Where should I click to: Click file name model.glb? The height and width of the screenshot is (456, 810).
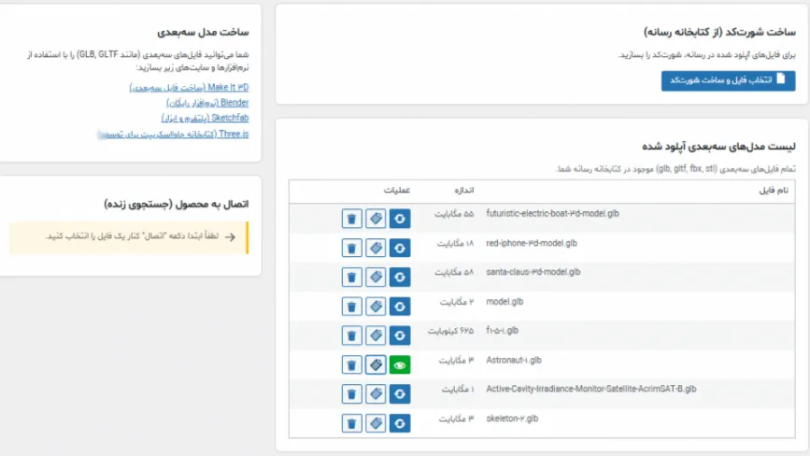[x=504, y=302]
